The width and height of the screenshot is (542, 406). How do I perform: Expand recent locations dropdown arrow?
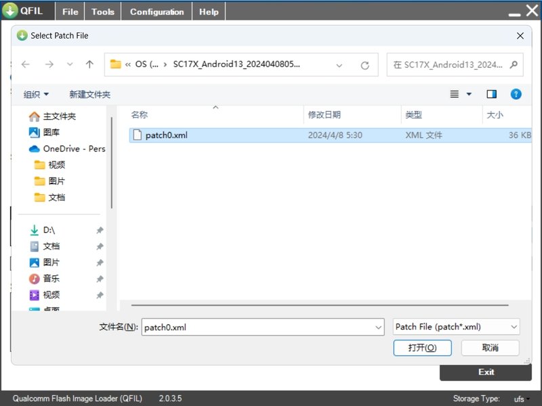coord(70,64)
